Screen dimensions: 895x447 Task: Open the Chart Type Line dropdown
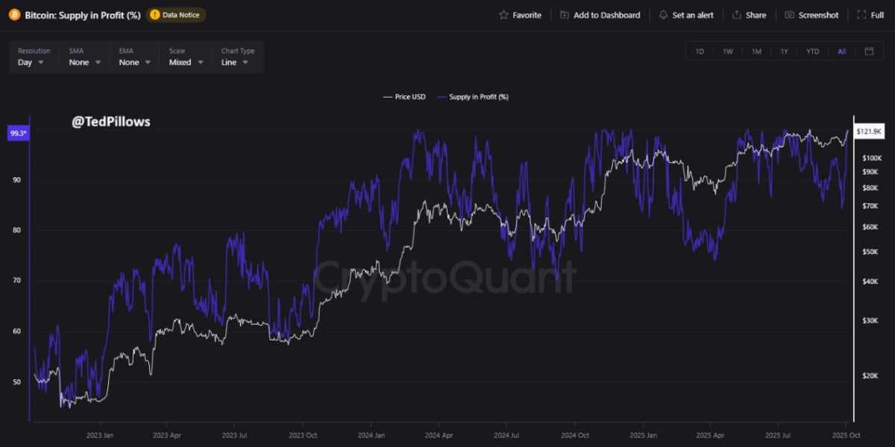238,57
